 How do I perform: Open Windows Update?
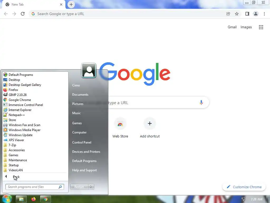point(18,135)
